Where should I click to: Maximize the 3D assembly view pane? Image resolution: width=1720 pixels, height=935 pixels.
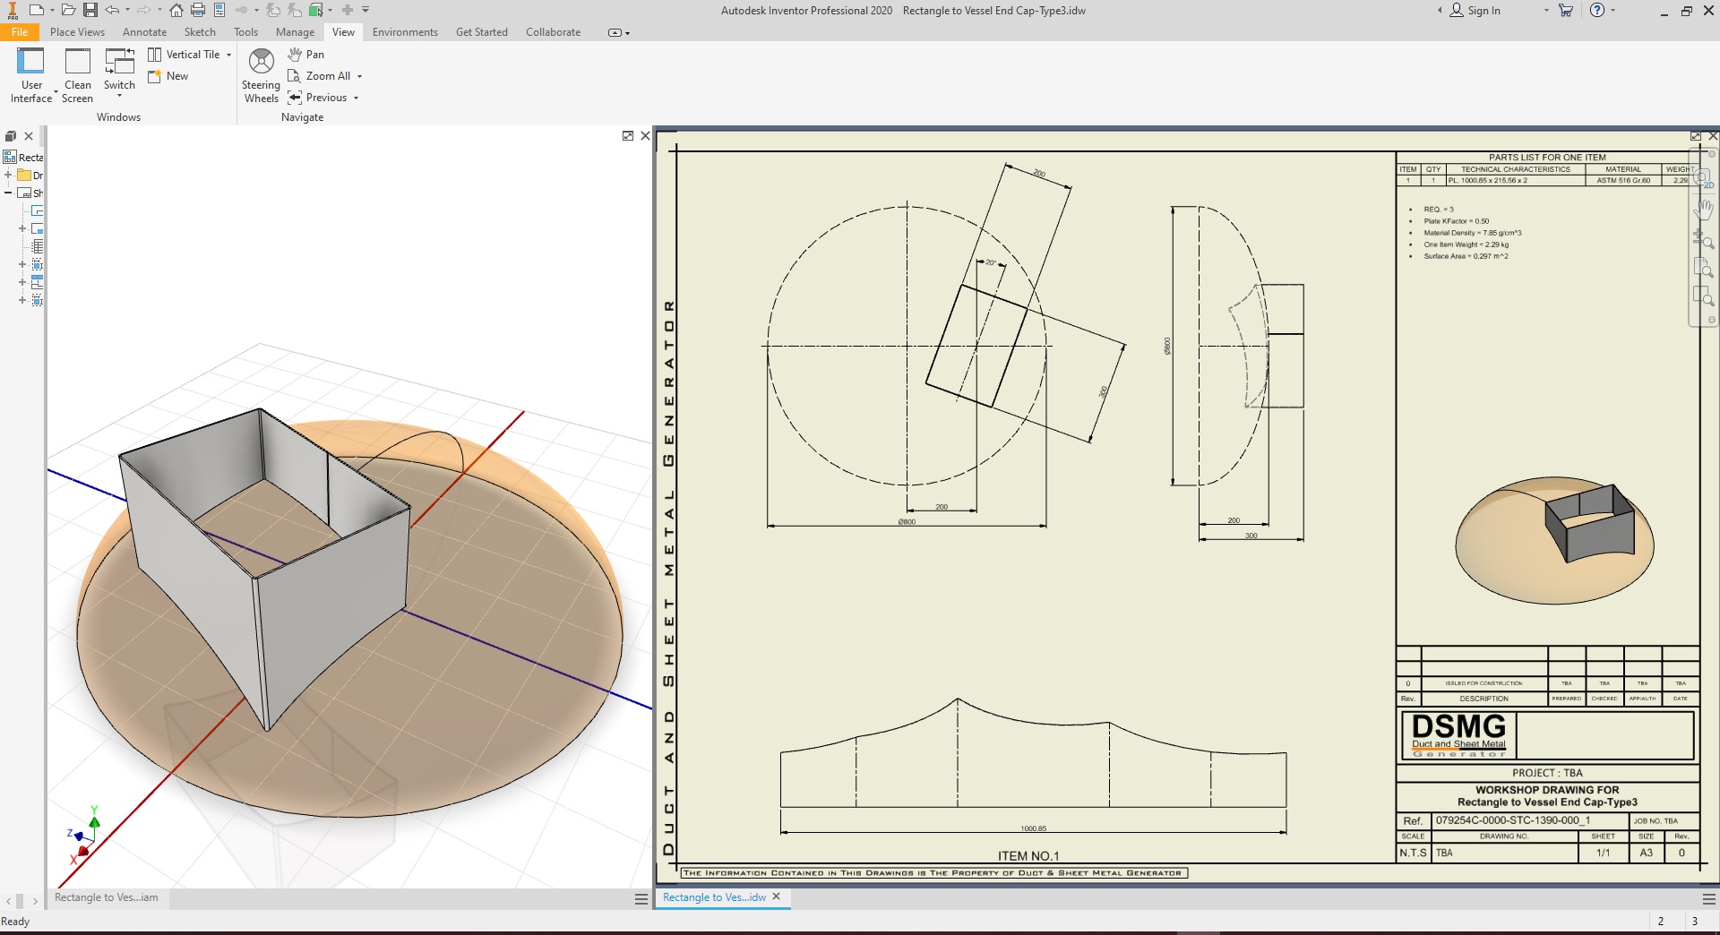click(628, 136)
